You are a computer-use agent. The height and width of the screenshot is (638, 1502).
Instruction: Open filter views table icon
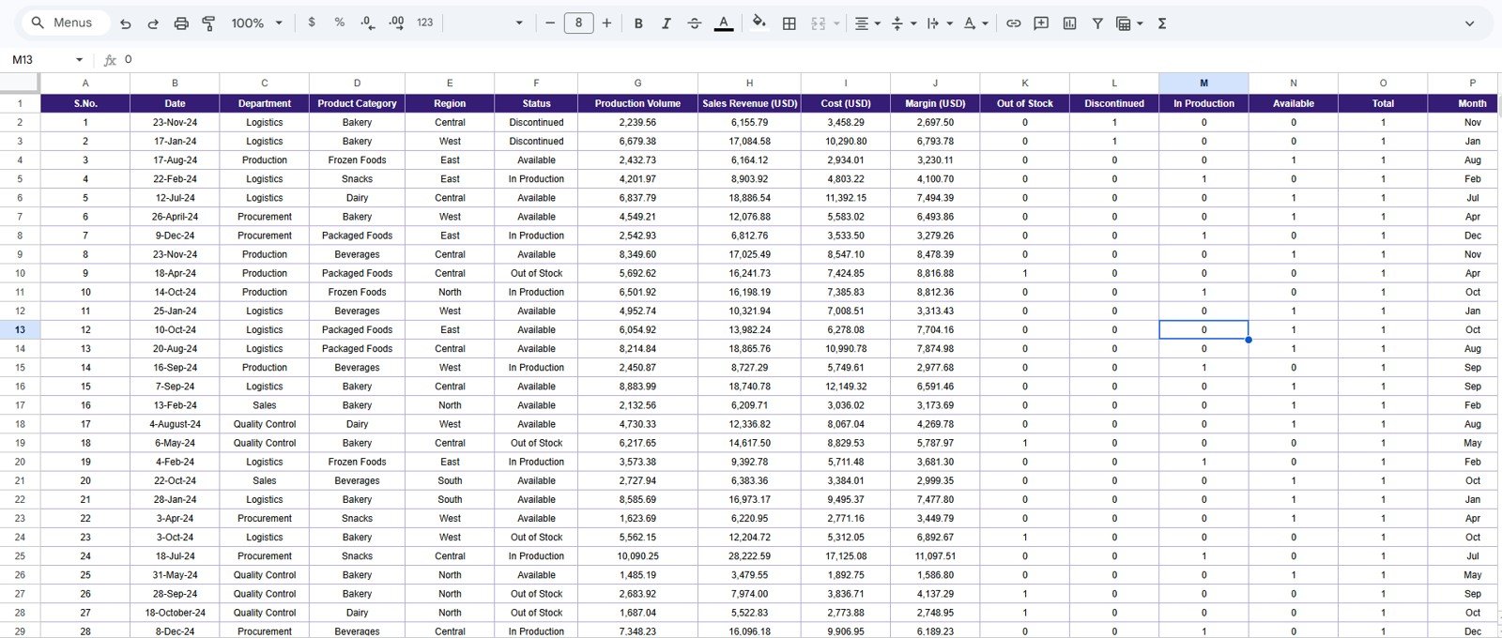click(x=1123, y=23)
